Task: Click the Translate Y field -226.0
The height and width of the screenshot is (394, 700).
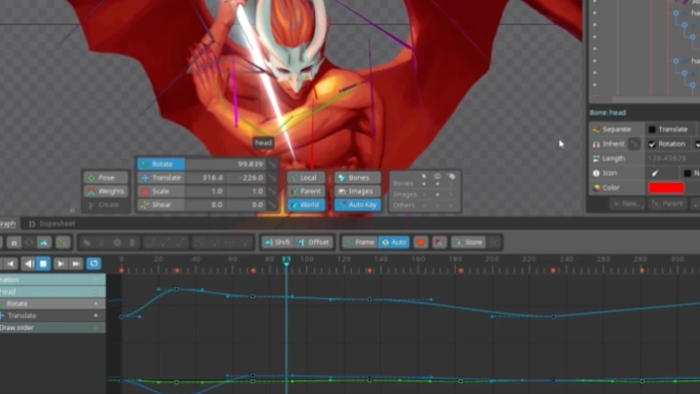Action: 246,178
